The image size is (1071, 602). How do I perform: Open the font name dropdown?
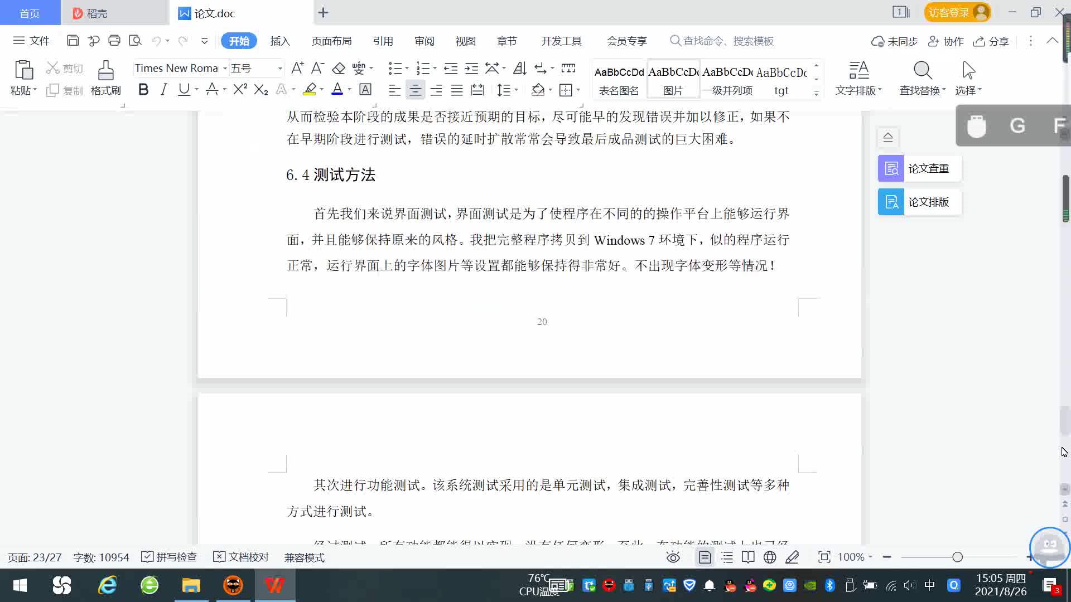click(225, 69)
